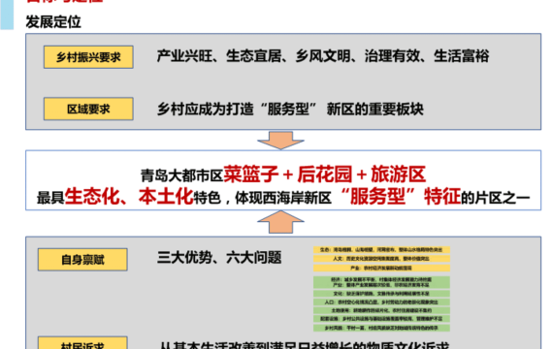This screenshot has width=553, height=349.
Task: Click the green row starting with 乡村风貌:
Action: click(x=381, y=328)
